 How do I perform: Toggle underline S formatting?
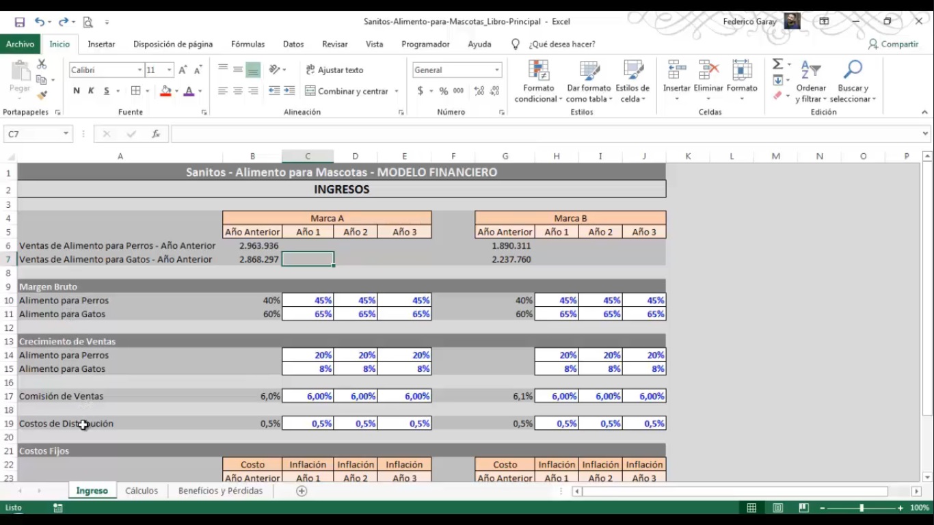click(107, 91)
